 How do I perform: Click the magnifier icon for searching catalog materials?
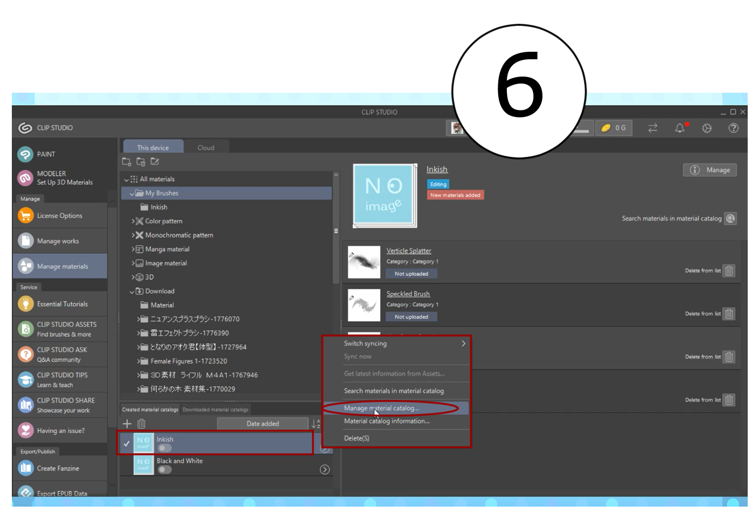point(730,218)
